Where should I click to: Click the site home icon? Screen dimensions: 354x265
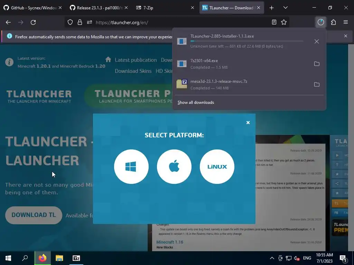[108, 59]
